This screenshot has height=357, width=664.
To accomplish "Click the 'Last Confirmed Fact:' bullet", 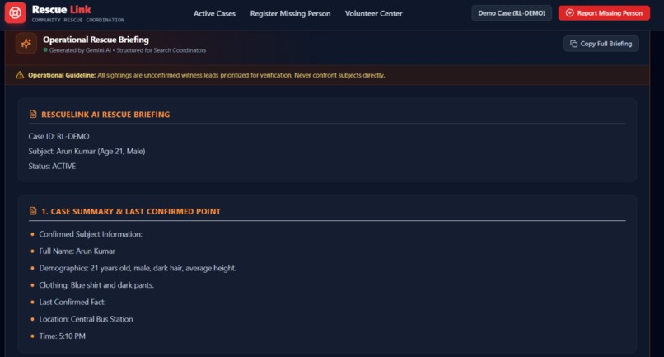I will pyautogui.click(x=72, y=303).
